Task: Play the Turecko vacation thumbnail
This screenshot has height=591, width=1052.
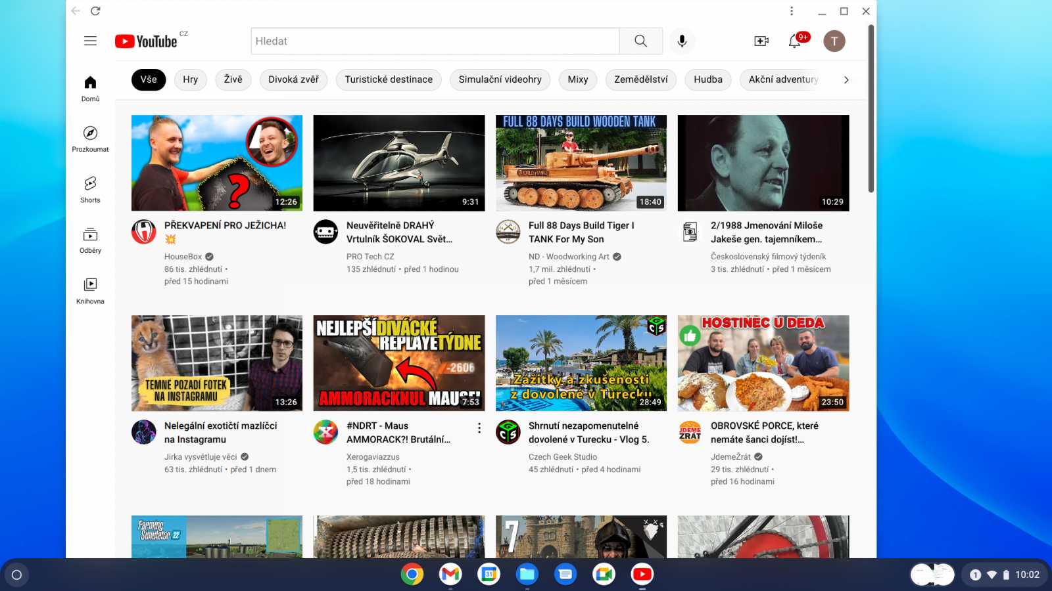Action: (581, 363)
